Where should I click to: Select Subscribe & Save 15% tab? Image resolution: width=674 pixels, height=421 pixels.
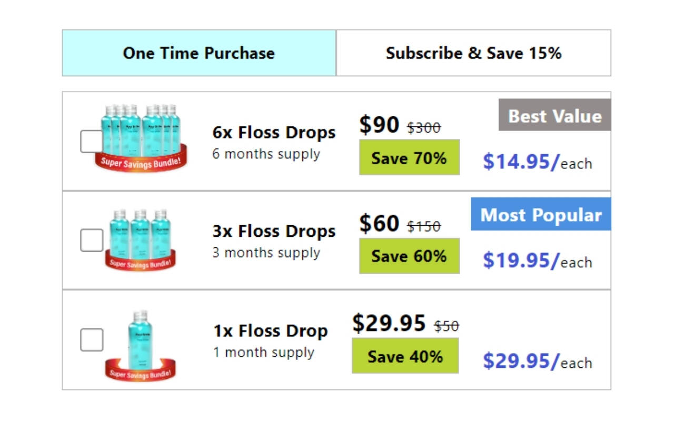[x=473, y=53]
